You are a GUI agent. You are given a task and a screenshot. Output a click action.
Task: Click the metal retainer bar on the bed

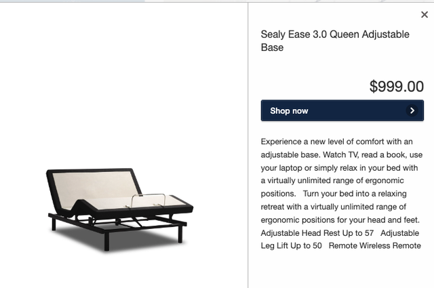point(148,201)
